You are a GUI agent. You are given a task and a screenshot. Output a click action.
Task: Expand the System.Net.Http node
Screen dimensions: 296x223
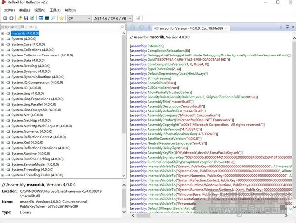point(2,121)
